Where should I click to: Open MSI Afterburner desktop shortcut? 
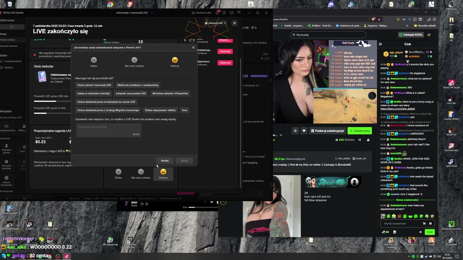pos(110,242)
